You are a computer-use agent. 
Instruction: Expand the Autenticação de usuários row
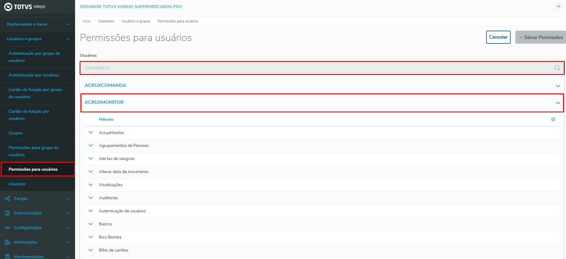[x=91, y=211]
